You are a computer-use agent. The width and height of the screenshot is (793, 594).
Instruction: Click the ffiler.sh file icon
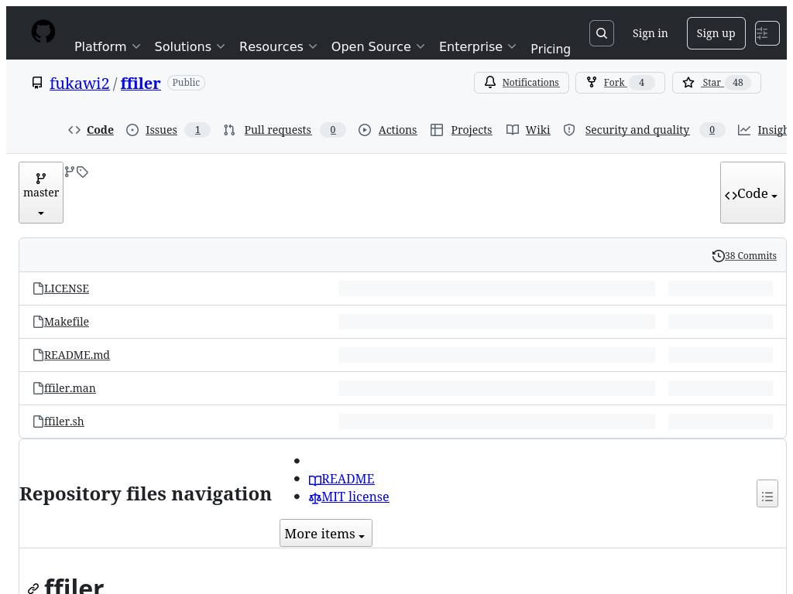coord(39,422)
